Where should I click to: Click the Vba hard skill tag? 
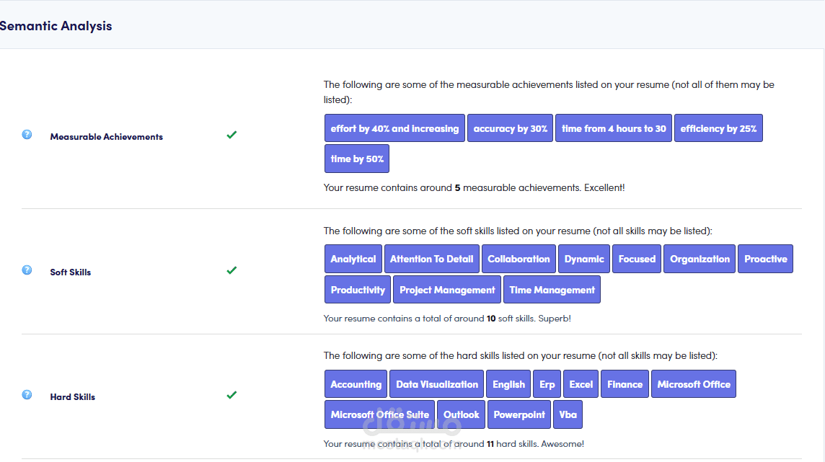point(568,414)
